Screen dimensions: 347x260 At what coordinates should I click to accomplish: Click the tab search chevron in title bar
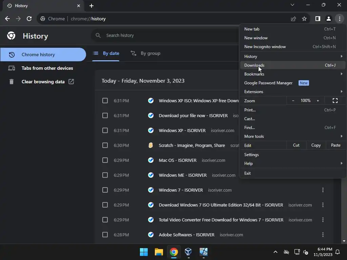[292, 5]
